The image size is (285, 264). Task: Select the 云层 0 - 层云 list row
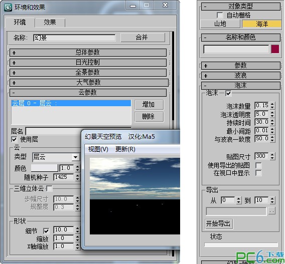pos(71,103)
